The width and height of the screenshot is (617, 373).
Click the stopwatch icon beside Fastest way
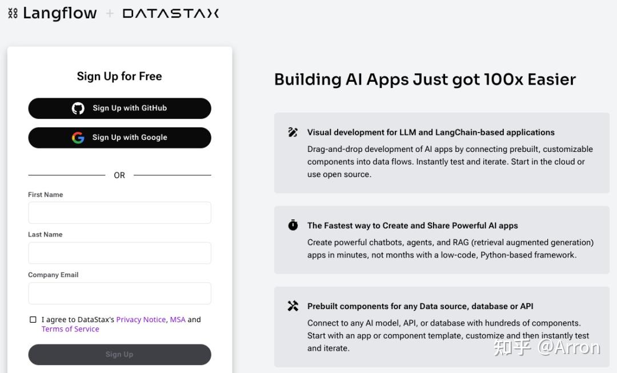[293, 226]
